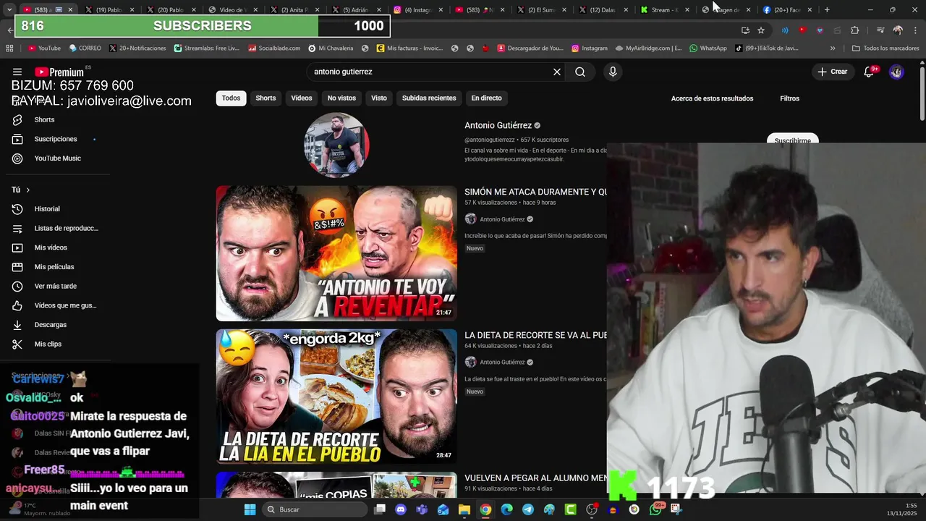The image size is (926, 521).
Task: Select the Todos filter chip
Action: click(x=231, y=98)
